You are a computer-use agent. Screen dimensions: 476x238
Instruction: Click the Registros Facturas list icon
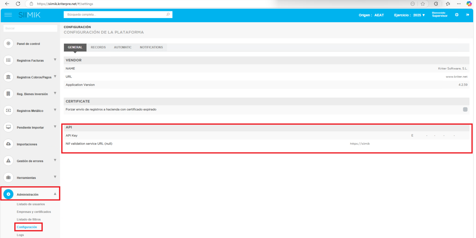pos(9,60)
